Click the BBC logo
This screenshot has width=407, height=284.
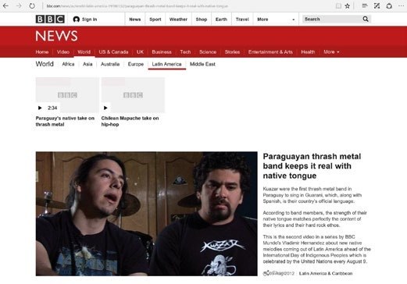tap(50, 19)
